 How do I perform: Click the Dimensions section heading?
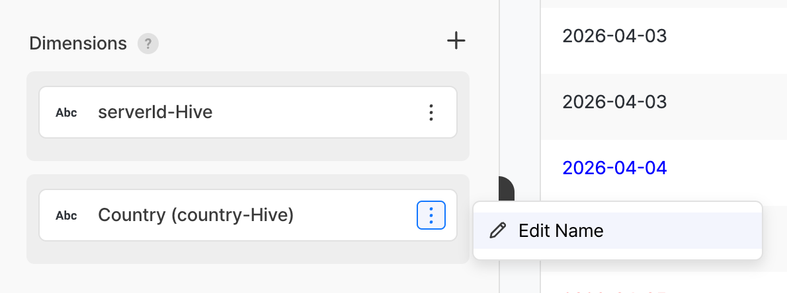(x=78, y=44)
